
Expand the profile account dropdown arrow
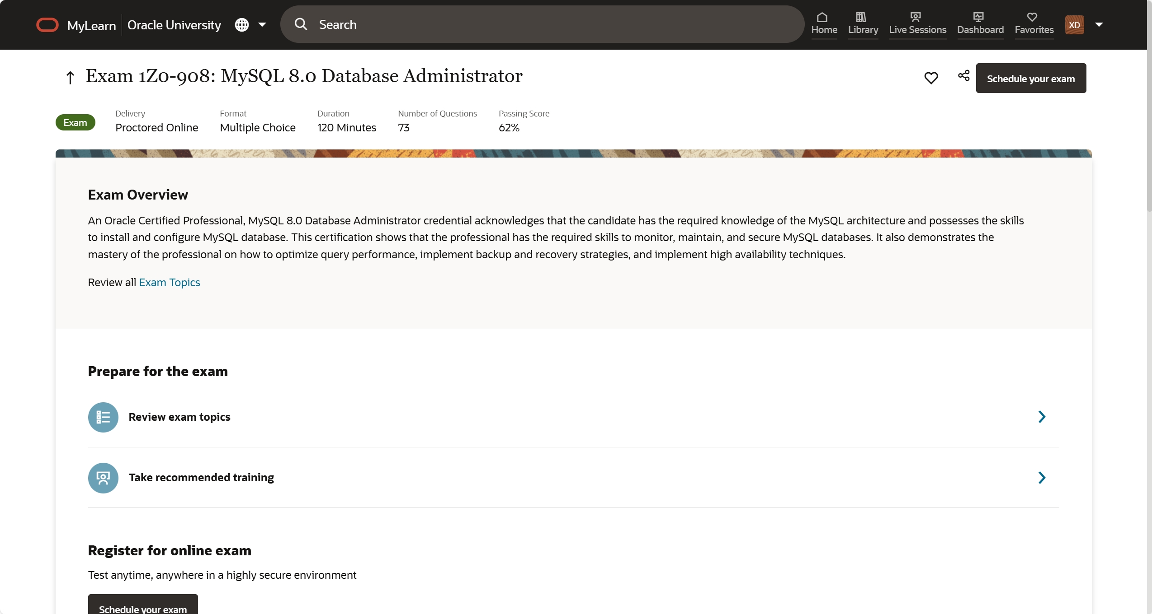[1099, 25]
